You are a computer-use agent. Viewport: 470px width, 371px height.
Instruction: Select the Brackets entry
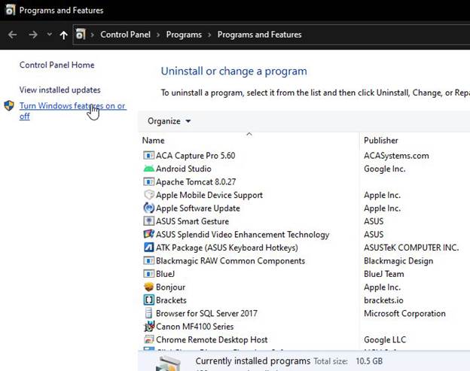point(171,300)
